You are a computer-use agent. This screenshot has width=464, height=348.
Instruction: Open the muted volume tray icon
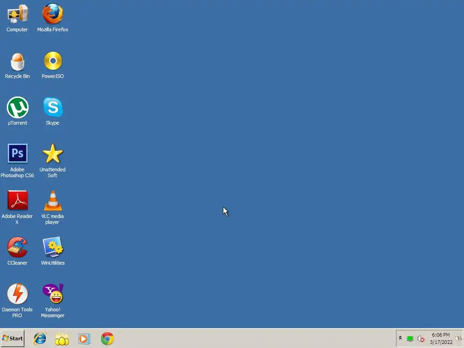(x=420, y=338)
